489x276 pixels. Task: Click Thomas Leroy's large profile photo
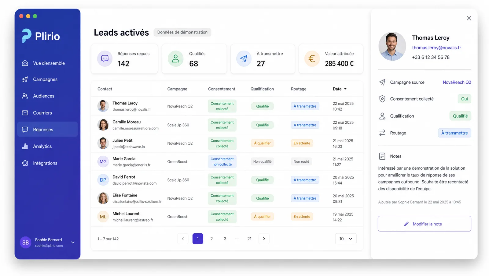[x=392, y=46]
